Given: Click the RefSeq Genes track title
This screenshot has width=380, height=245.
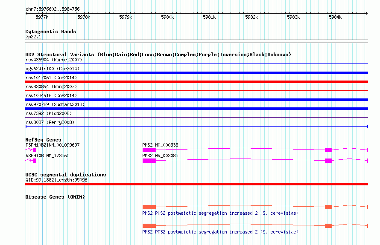Looking at the screenshot, I should coord(43,140).
